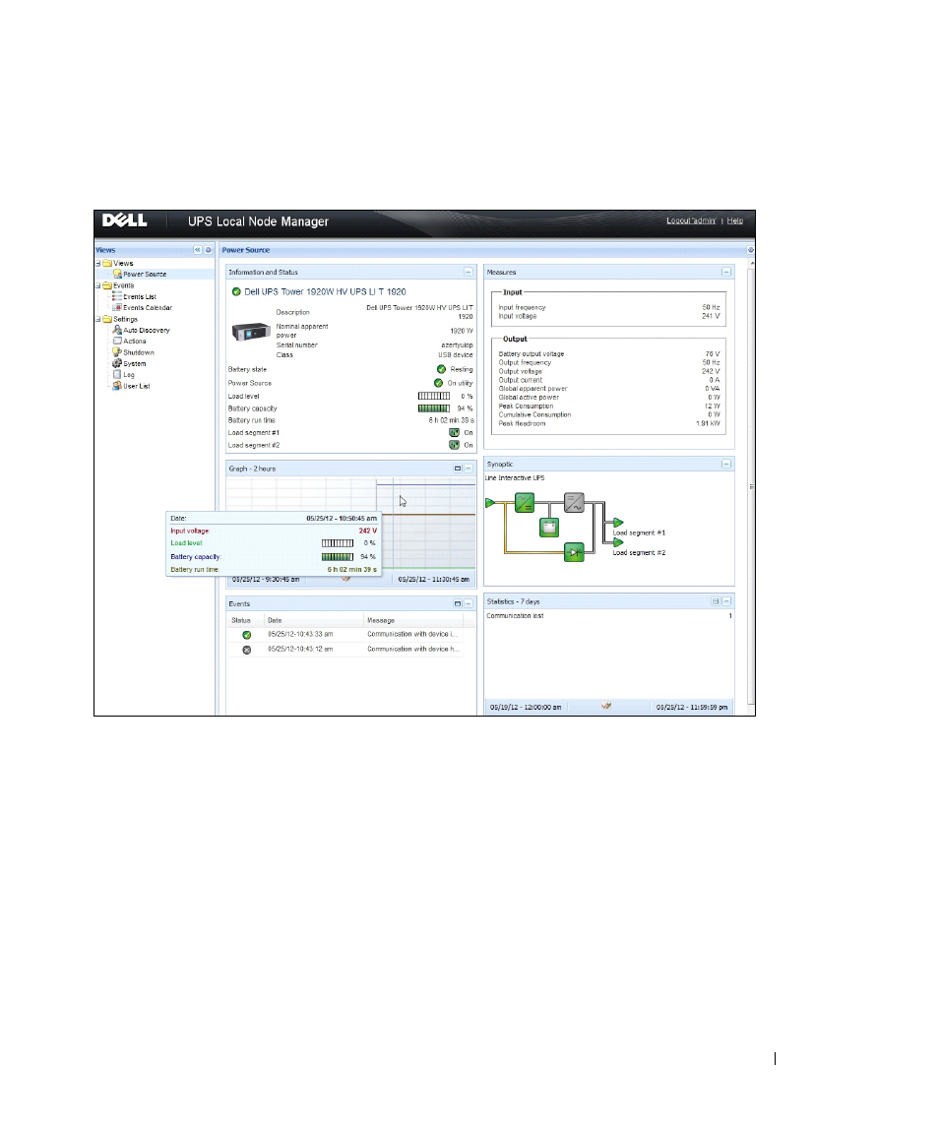This screenshot has width=939, height=1127.
Task: Click the graph time range icon at bottom
Action: 346,579
